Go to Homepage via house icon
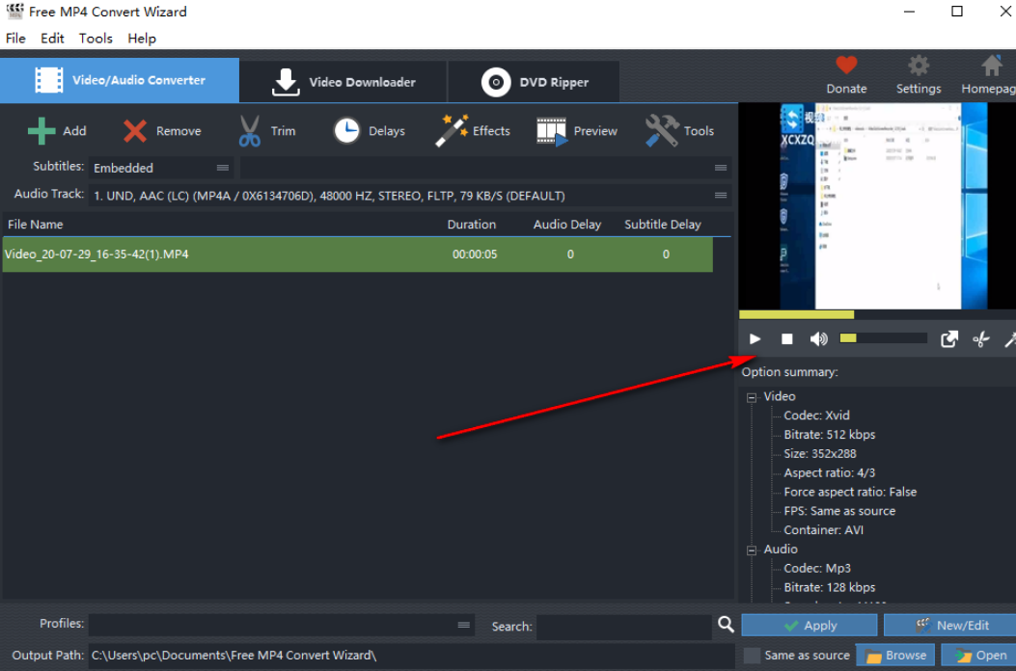1016x671 pixels. click(x=991, y=65)
